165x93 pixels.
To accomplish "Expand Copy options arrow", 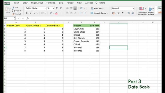I will (21, 11).
